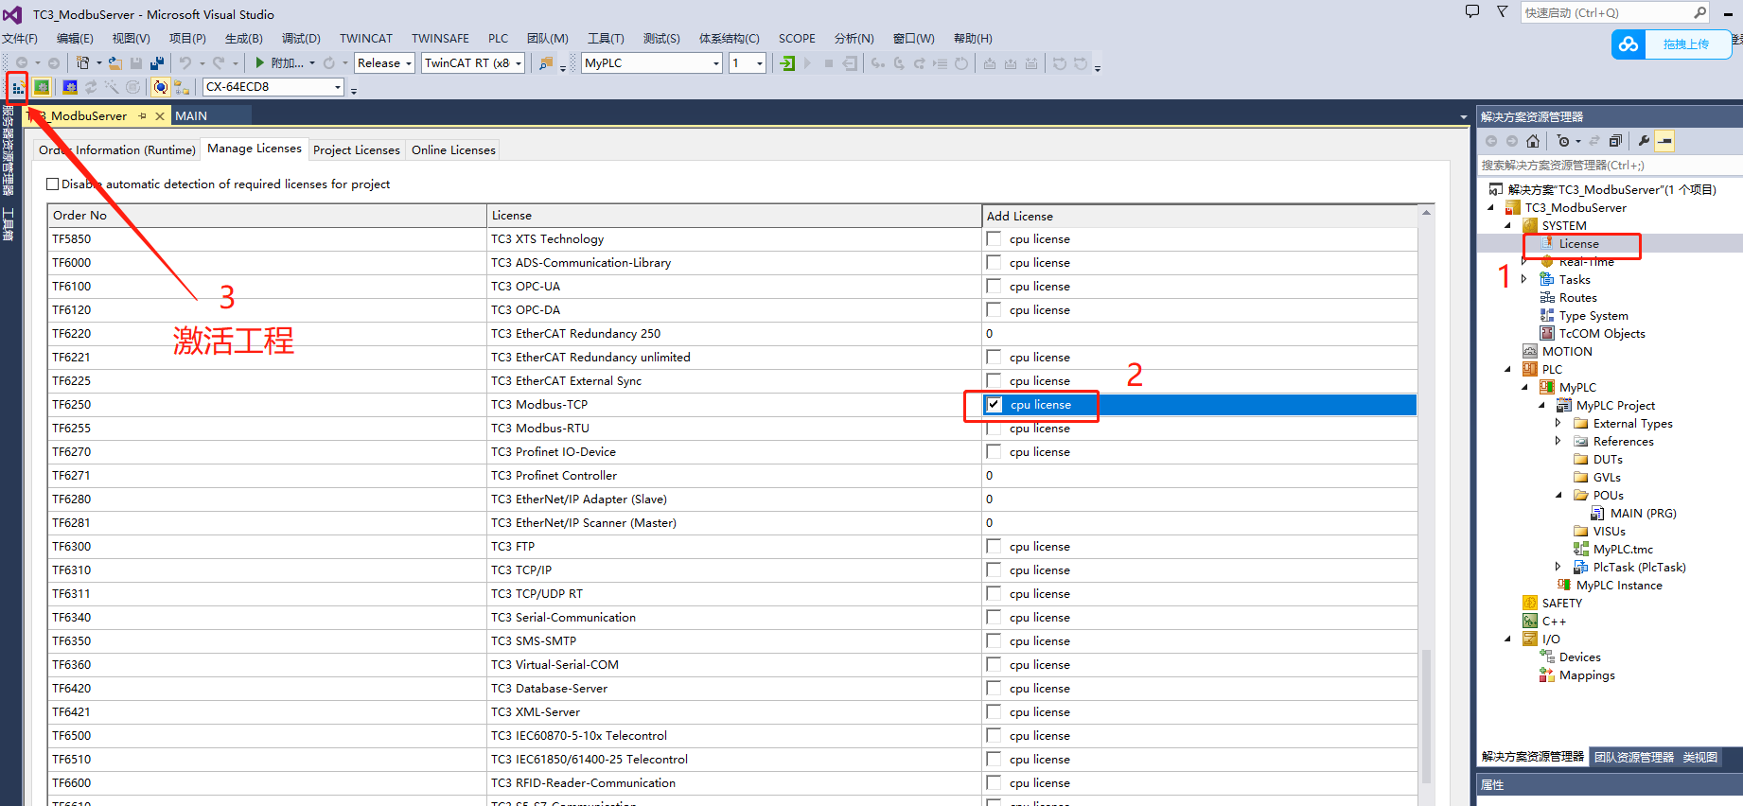Click the feedback speech bubble icon
Image resolution: width=1743 pixels, height=806 pixels.
[x=1471, y=12]
